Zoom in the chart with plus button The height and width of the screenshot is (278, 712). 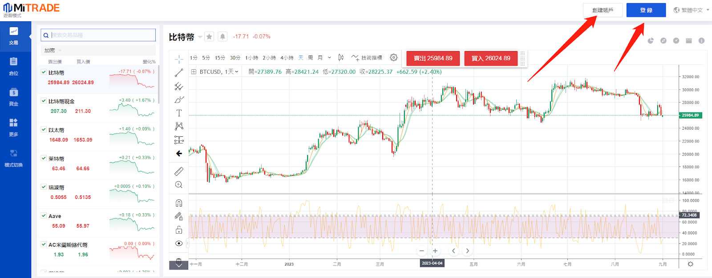[435, 251]
